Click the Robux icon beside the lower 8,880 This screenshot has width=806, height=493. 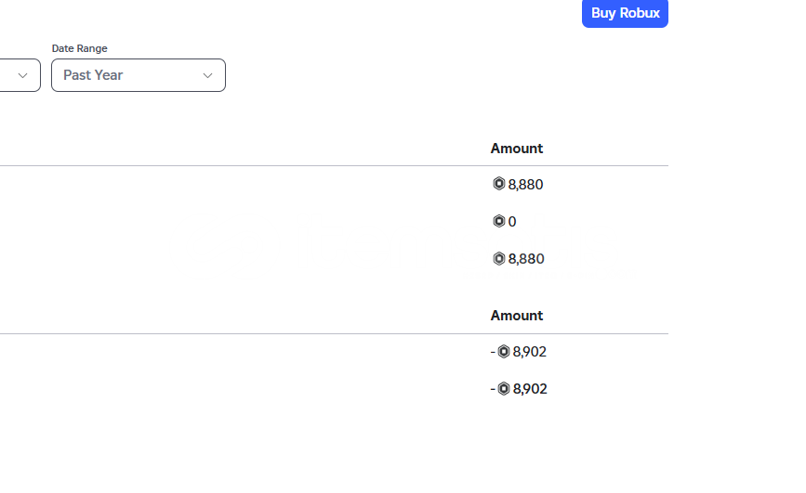click(x=498, y=258)
